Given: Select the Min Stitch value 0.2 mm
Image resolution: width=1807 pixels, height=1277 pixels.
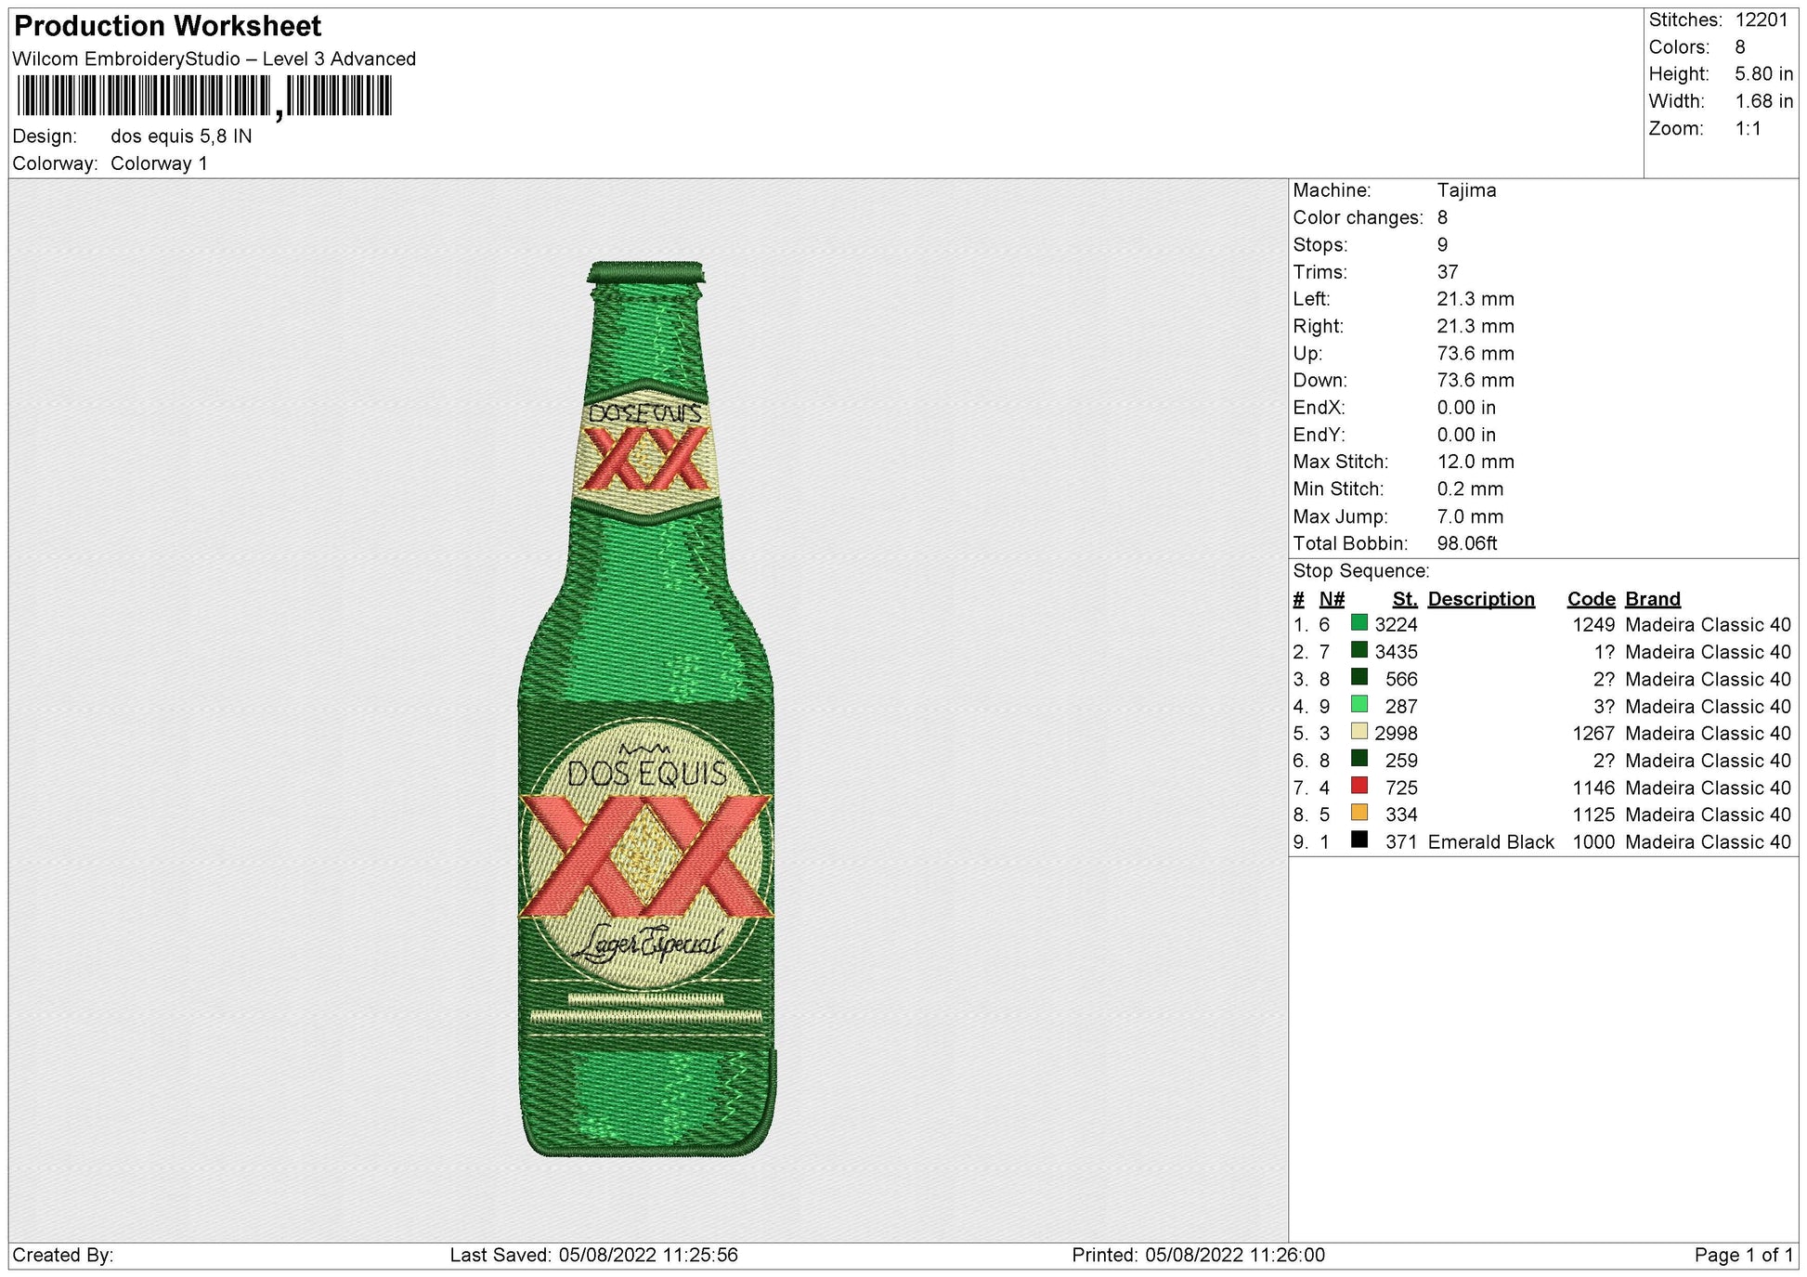Looking at the screenshot, I should point(1471,489).
